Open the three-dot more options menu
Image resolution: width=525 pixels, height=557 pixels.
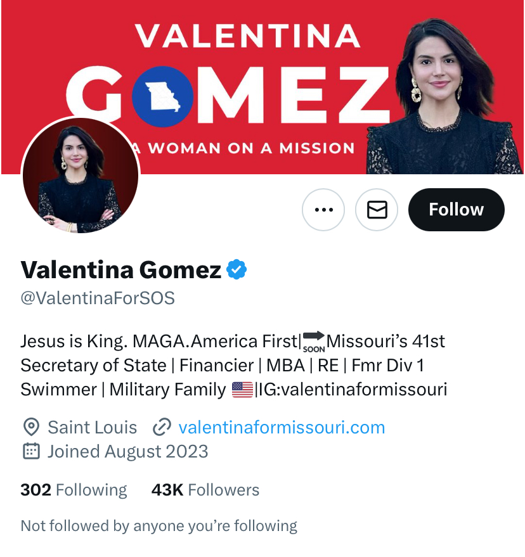[323, 210]
